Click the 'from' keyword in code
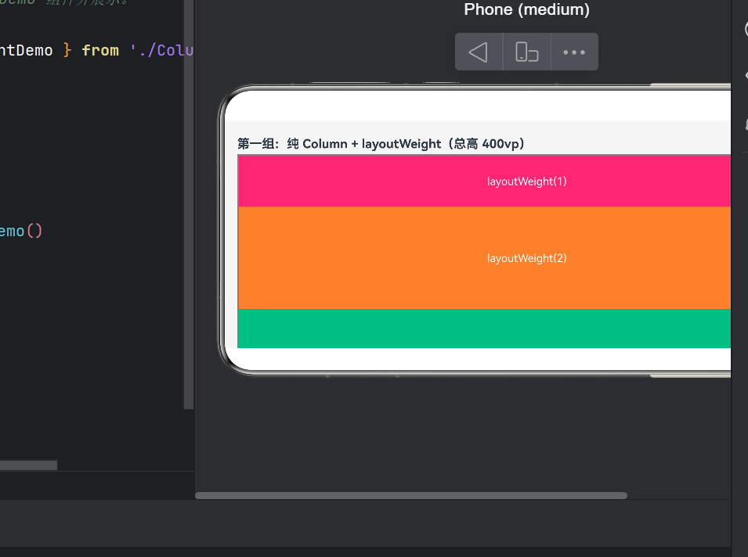 [x=100, y=51]
